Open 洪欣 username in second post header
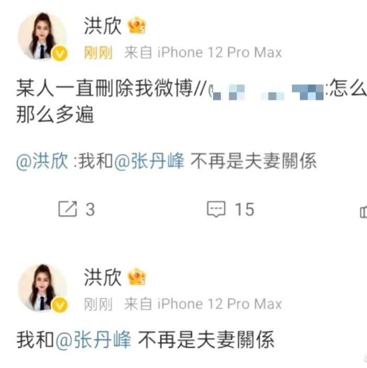Viewport: 367px width, 368px height. [103, 277]
